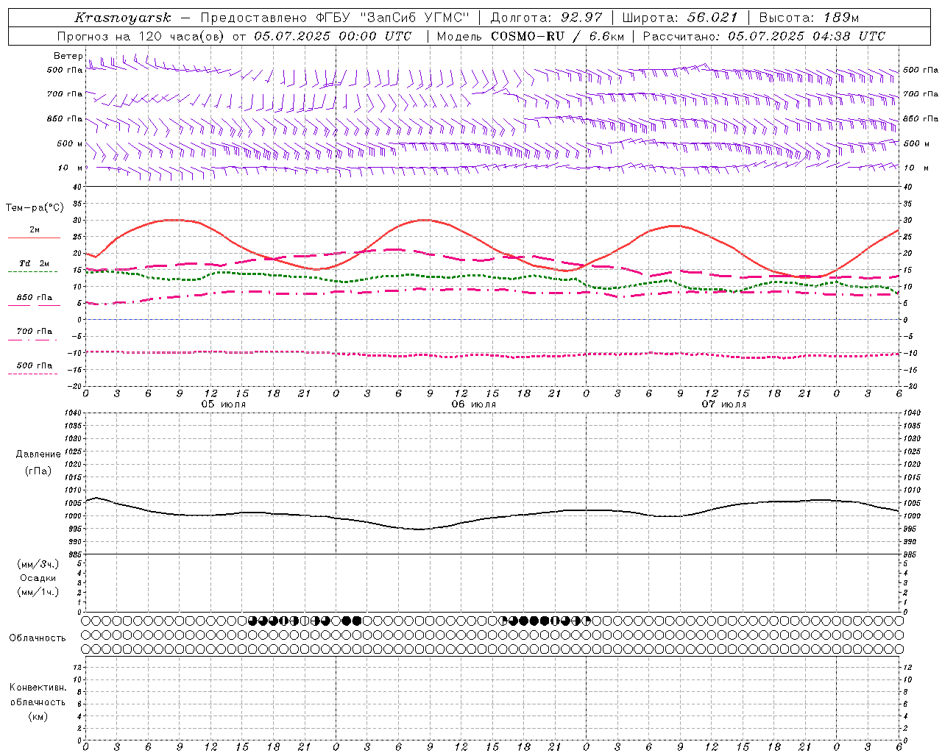Screen dimensions: 942x753
Task: Click the 07 июля date label
Action: point(723,404)
